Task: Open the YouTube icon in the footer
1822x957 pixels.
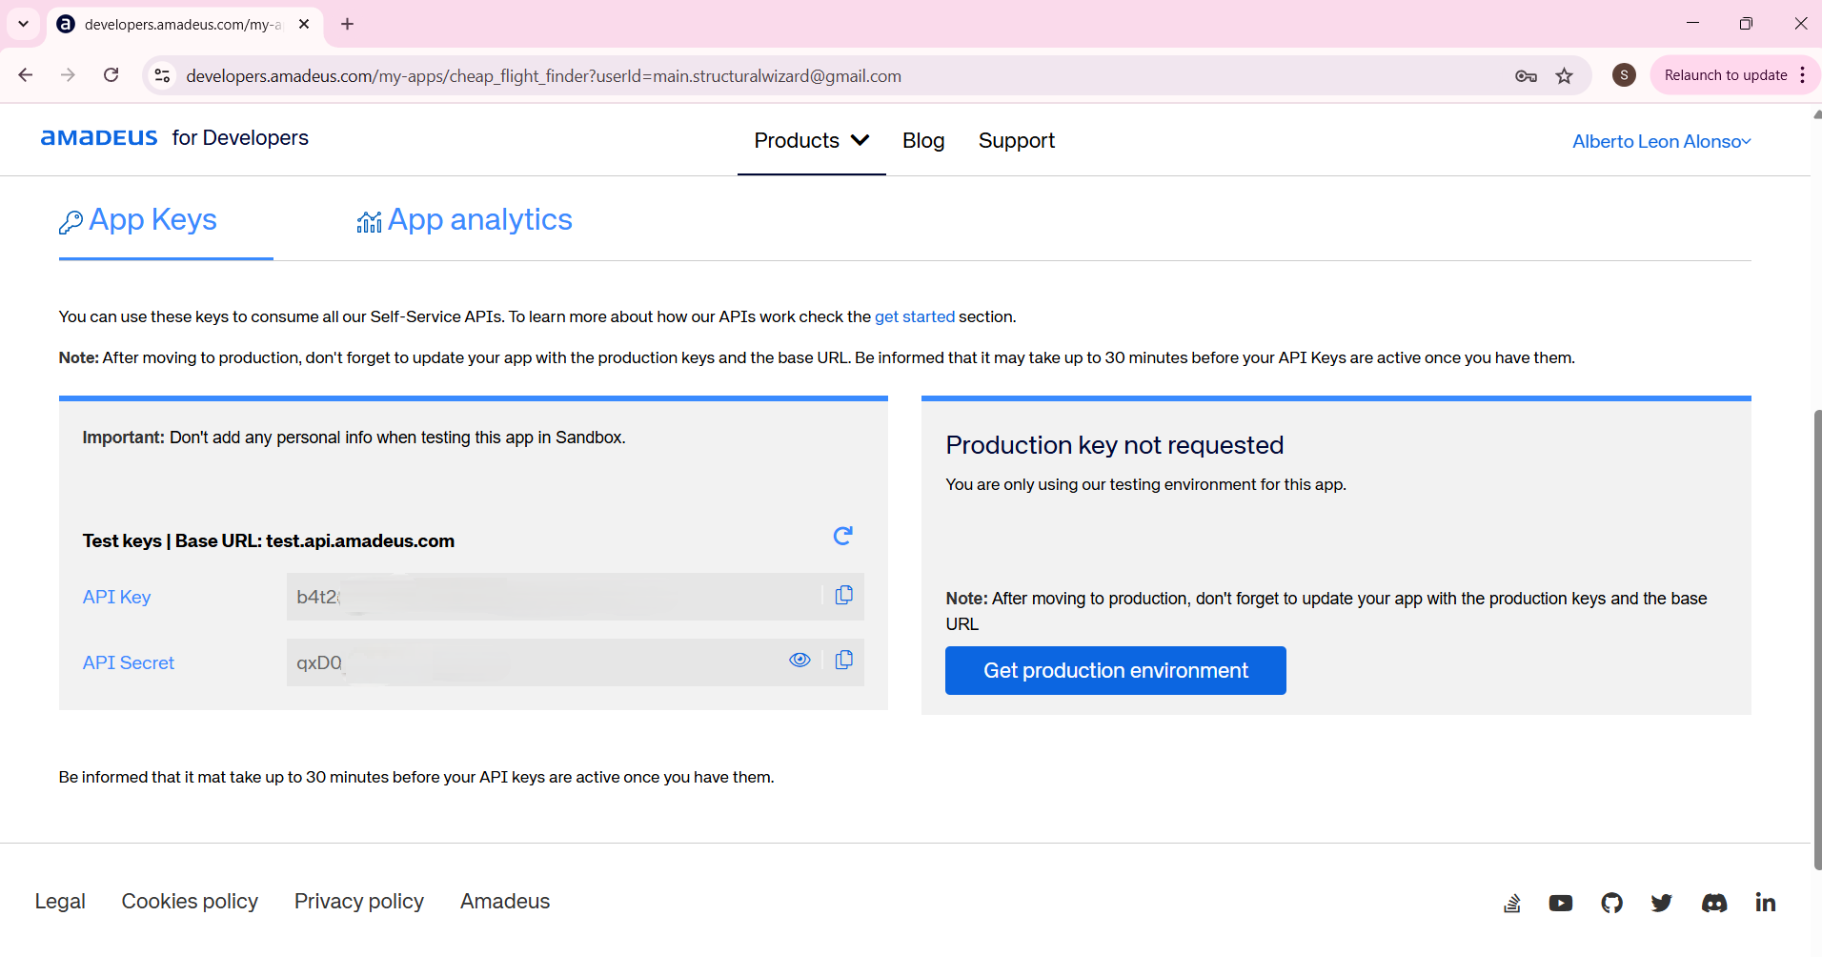Action: coord(1561,903)
